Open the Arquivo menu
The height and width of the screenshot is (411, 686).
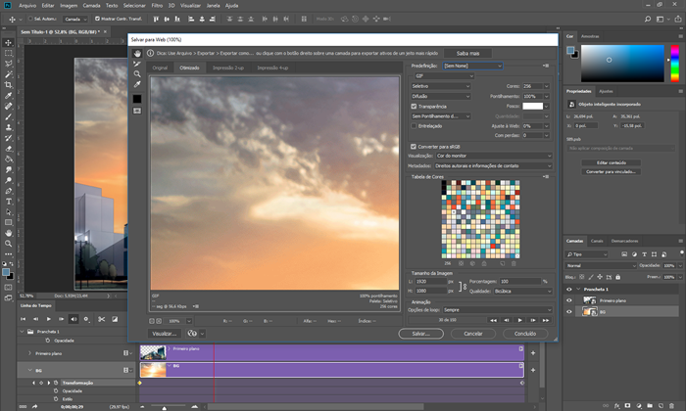pos(27,6)
